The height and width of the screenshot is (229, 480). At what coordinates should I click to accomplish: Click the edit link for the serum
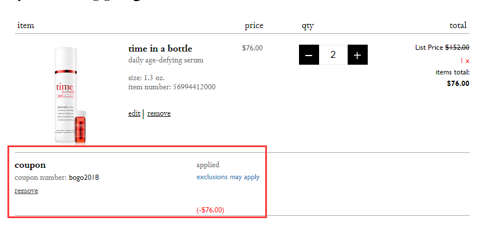[134, 113]
